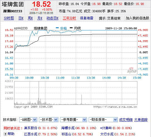This screenshot has width=151, height=137.
Task: Expand the -参考数据- dropdown
Action: click(x=73, y=120)
